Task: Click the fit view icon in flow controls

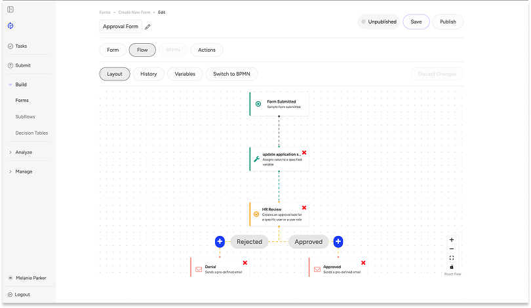Action: (x=452, y=258)
